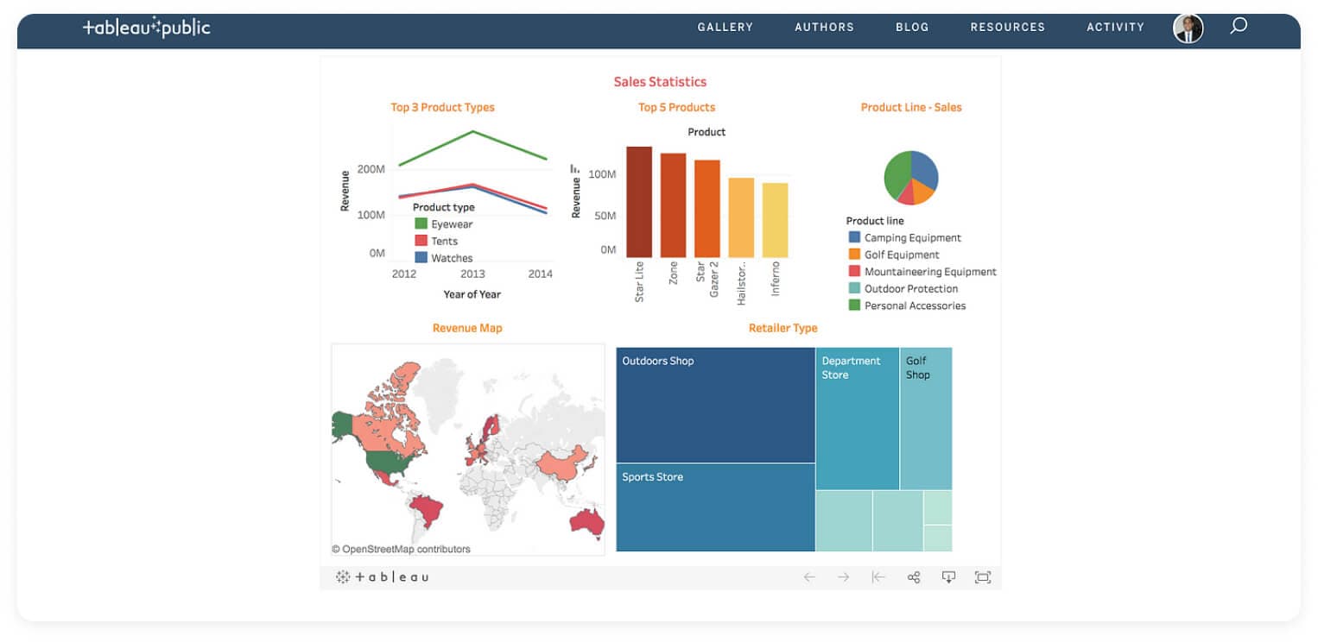The width and height of the screenshot is (1318, 642).
Task: Click the Share icon in Tableau toolbar
Action: 913,576
